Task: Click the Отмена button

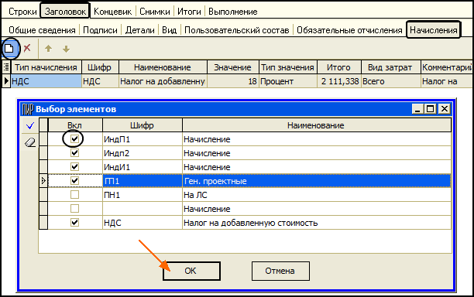Action: click(x=280, y=271)
